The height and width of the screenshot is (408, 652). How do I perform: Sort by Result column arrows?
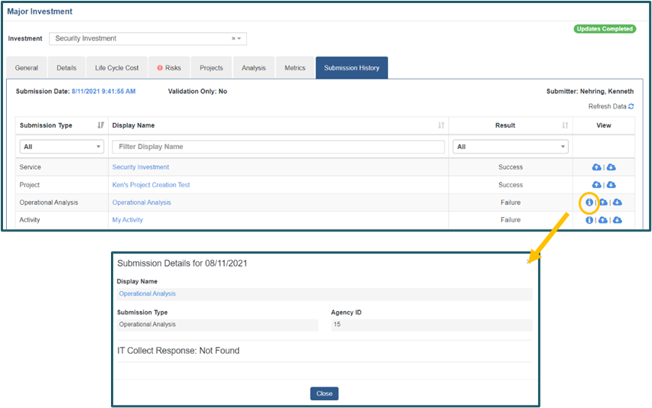point(565,125)
